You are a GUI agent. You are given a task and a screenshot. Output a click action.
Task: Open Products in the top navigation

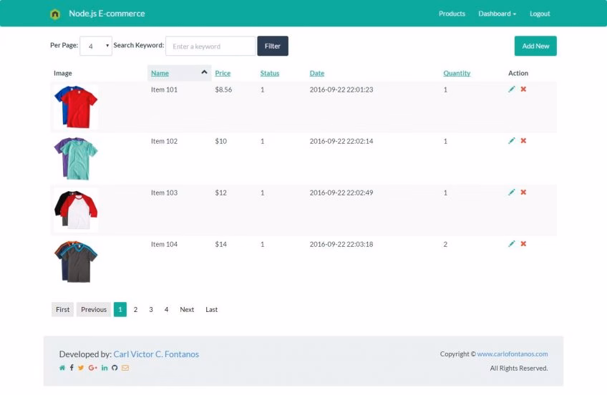452,14
